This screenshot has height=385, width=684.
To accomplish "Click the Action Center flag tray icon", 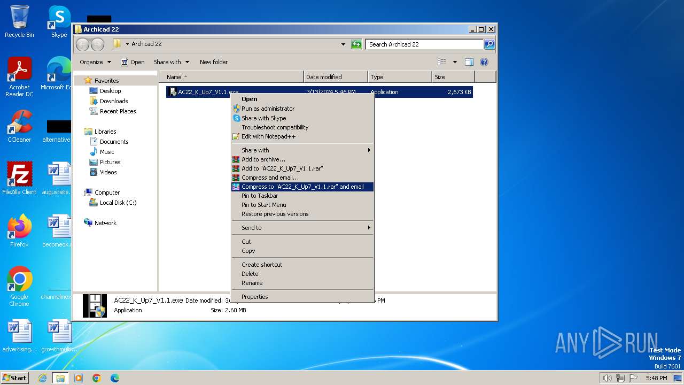I will click(x=633, y=378).
